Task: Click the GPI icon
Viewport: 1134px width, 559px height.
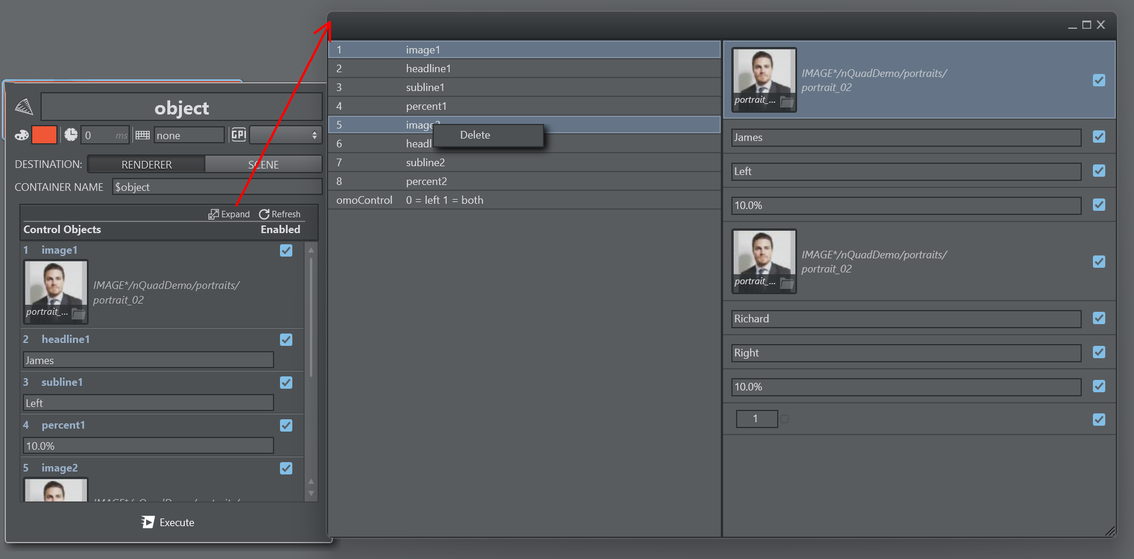Action: [238, 135]
